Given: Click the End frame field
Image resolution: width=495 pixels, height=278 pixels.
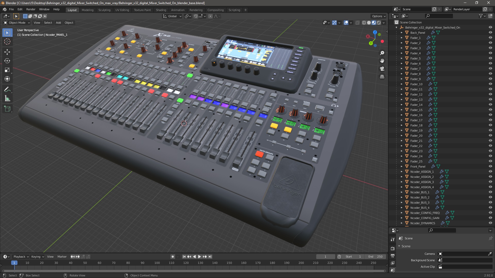Looking at the screenshot, I should point(376,257).
